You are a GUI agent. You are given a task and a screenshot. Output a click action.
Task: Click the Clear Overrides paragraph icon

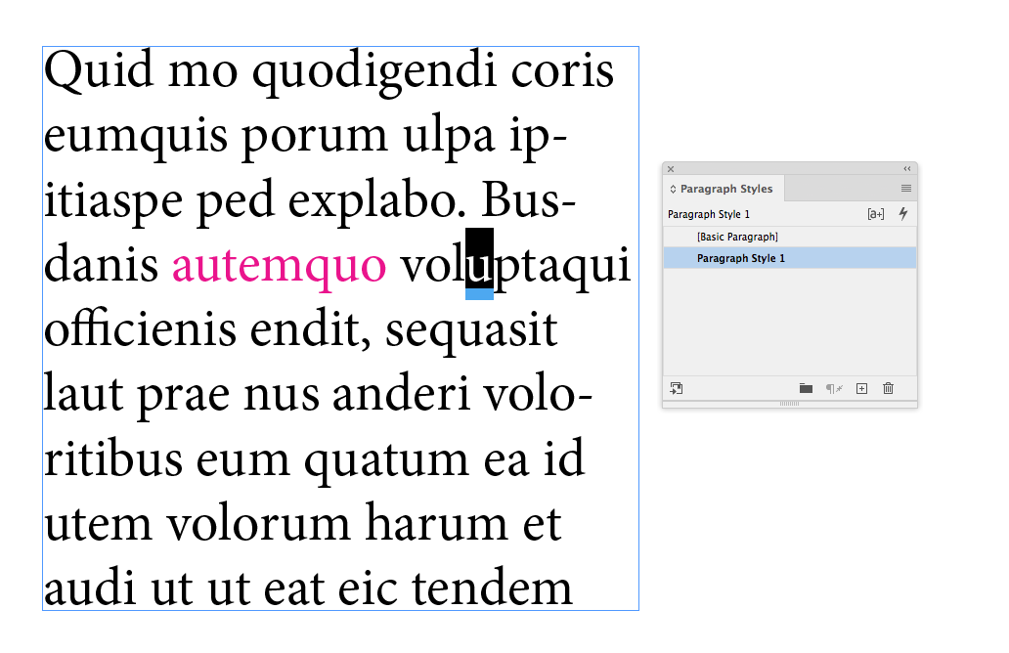pyautogui.click(x=832, y=388)
